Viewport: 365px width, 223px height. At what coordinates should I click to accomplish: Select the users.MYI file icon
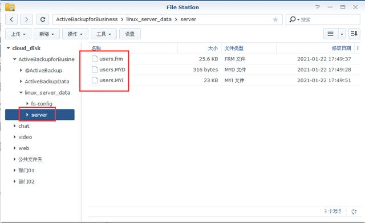pos(95,80)
